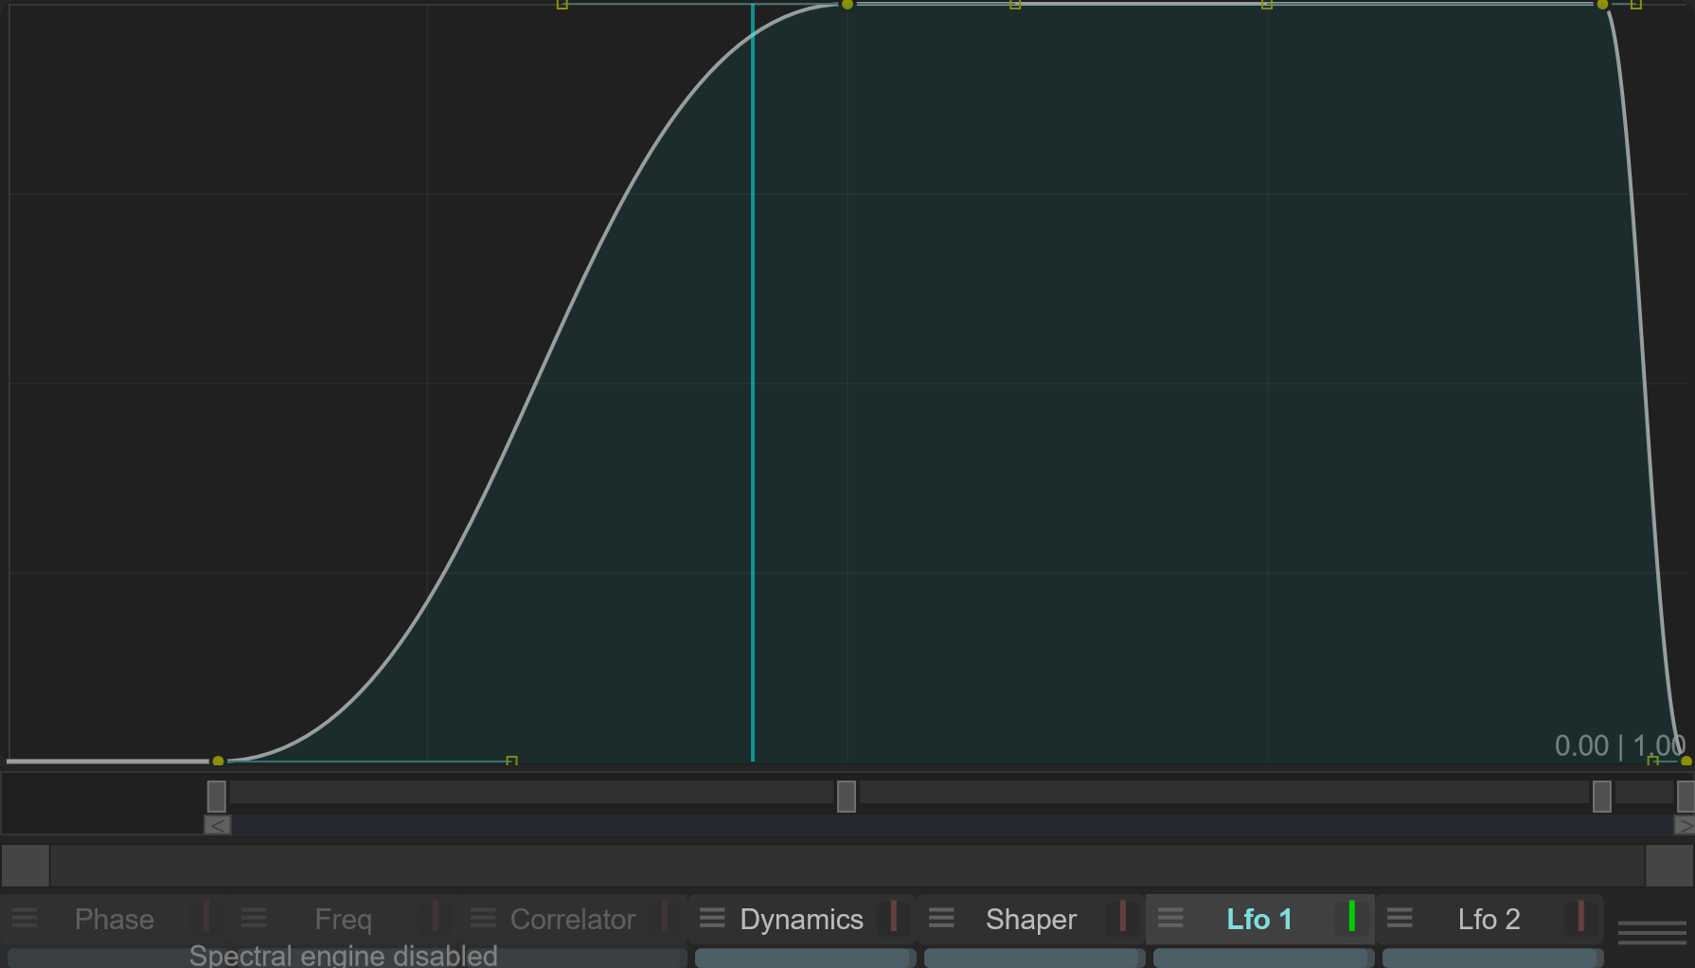
Task: Click the left end block of horizontal scrollbar
Action: (x=26, y=866)
